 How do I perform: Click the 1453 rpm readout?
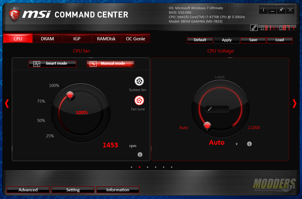point(110,145)
